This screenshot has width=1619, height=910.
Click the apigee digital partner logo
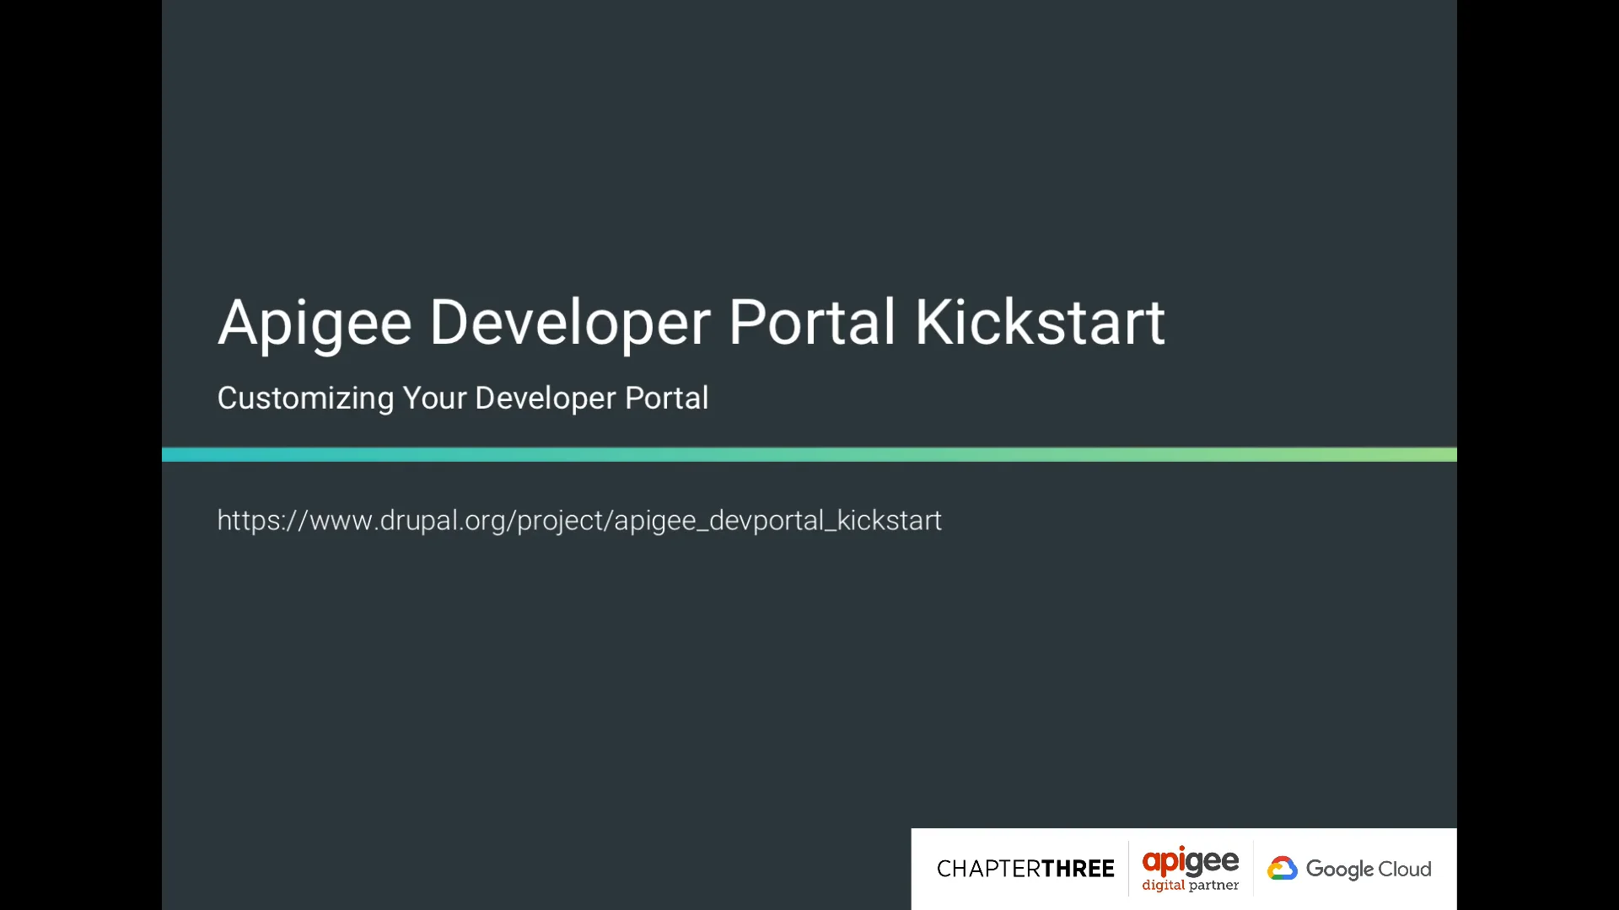click(x=1189, y=869)
